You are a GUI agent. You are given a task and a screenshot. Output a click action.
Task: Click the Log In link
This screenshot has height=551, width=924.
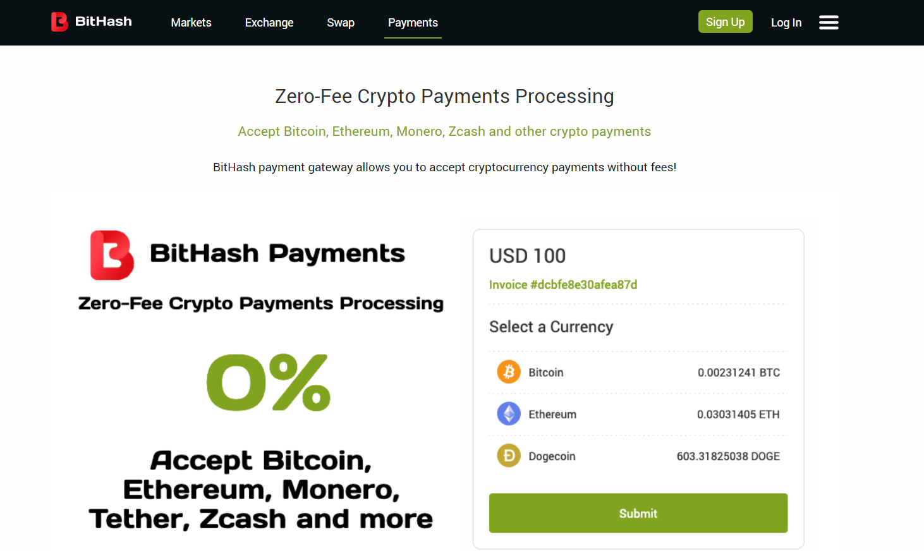[x=786, y=23]
